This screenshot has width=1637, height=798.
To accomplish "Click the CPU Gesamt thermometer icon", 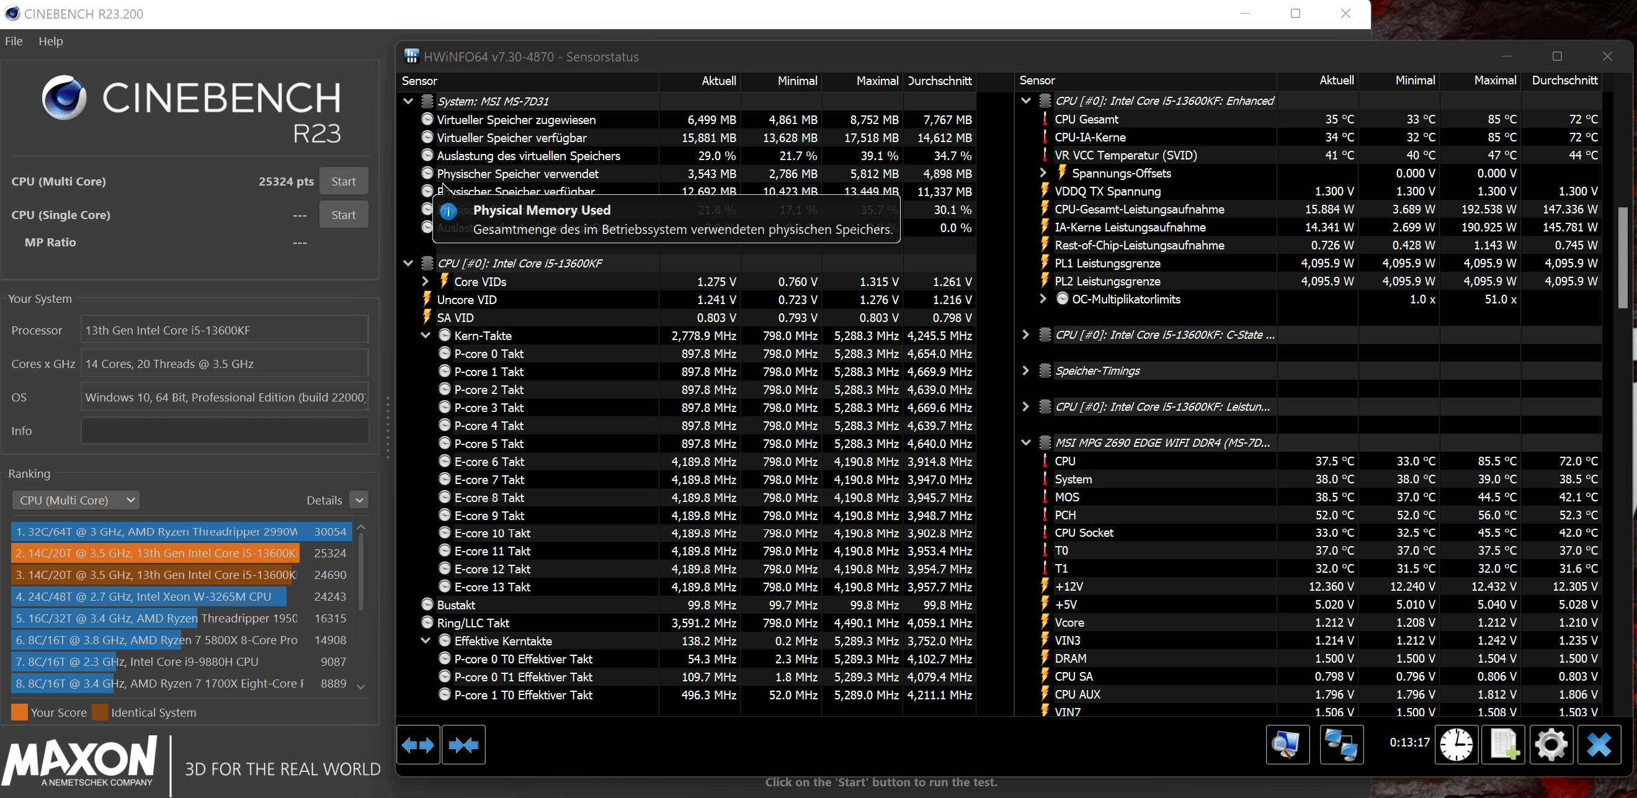I will pyautogui.click(x=1045, y=119).
